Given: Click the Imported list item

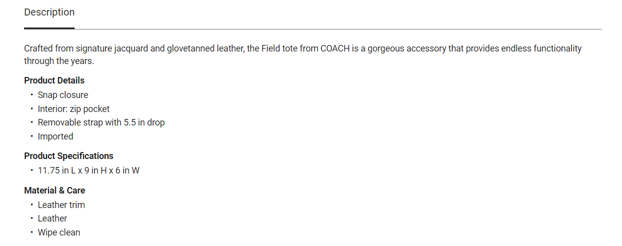Looking at the screenshot, I should [x=55, y=136].
